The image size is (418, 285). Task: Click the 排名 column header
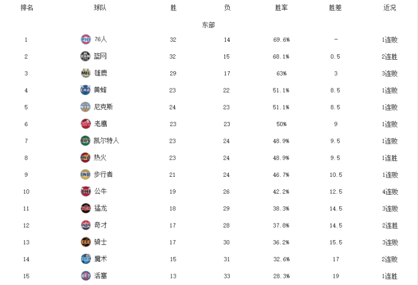[x=27, y=8]
